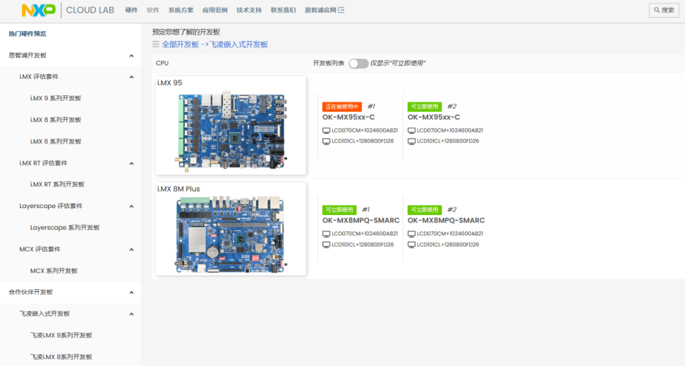Select MCX 系列开发板 in sidebar
The width and height of the screenshot is (685, 366).
click(x=54, y=271)
